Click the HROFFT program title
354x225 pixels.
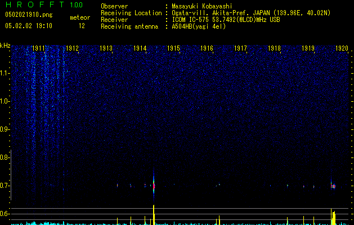click(x=35, y=4)
